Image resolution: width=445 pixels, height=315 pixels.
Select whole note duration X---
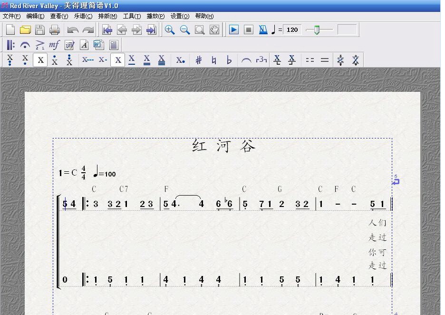[x=87, y=60]
